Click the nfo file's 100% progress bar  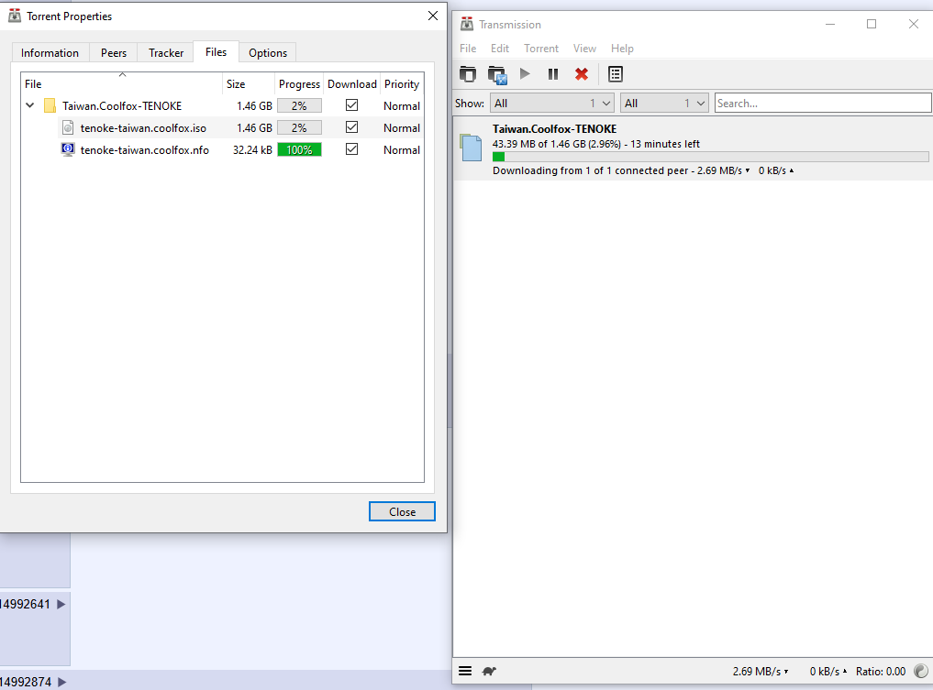(299, 149)
